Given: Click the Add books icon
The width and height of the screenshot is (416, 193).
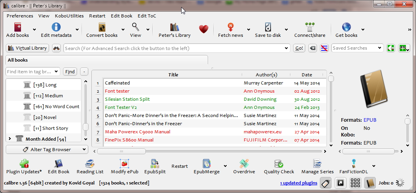Looking at the screenshot, I should click(x=17, y=27).
